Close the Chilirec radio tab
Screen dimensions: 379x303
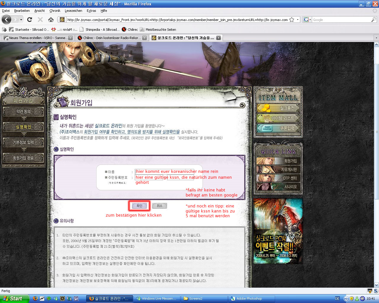pos(144,38)
